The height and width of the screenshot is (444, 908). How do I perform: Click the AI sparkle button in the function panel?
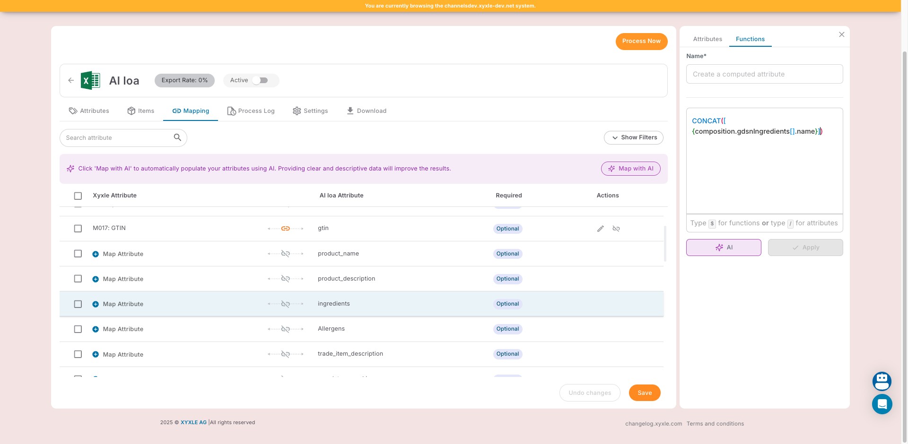pos(723,247)
